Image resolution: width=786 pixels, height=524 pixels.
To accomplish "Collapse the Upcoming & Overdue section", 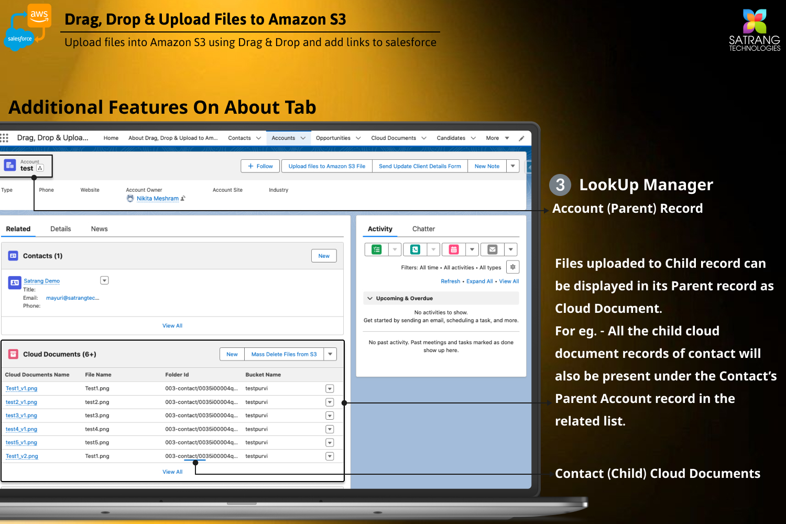I will [x=370, y=298].
